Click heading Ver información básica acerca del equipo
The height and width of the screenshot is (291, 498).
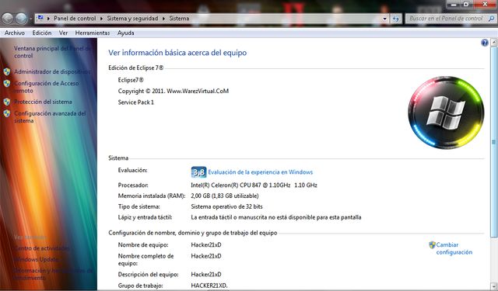[177, 53]
